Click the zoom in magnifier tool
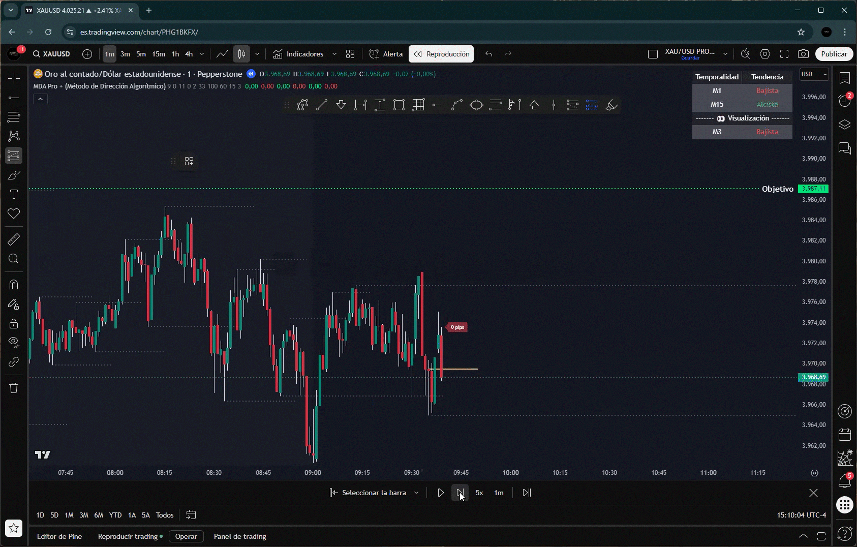This screenshot has width=857, height=547. click(14, 259)
